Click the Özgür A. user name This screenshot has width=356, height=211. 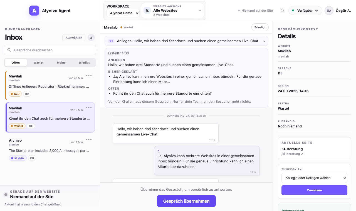click(x=343, y=11)
